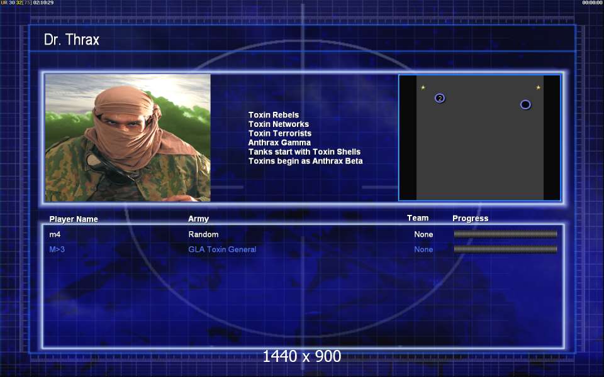Image resolution: width=604 pixels, height=377 pixels.
Task: Click the gray map preview area
Action: (479, 151)
